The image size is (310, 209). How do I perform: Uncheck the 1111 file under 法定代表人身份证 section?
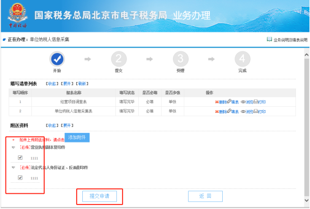click(20, 178)
